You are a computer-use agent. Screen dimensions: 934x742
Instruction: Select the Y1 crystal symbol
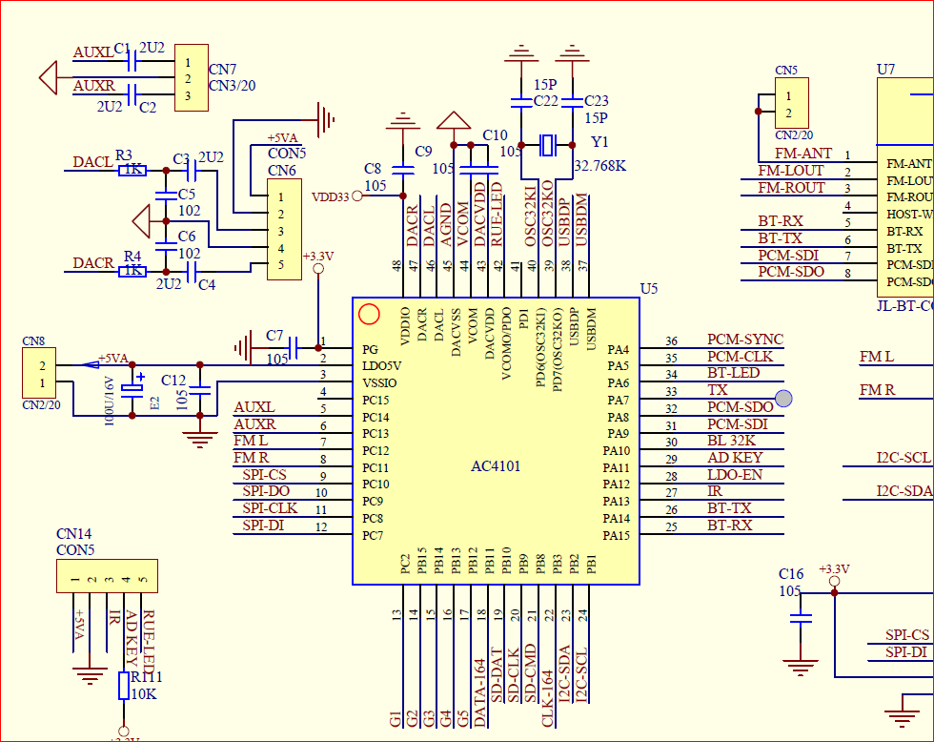(x=546, y=145)
